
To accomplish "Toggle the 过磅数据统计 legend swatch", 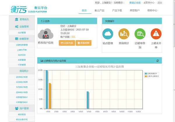I will coord(146,74).
